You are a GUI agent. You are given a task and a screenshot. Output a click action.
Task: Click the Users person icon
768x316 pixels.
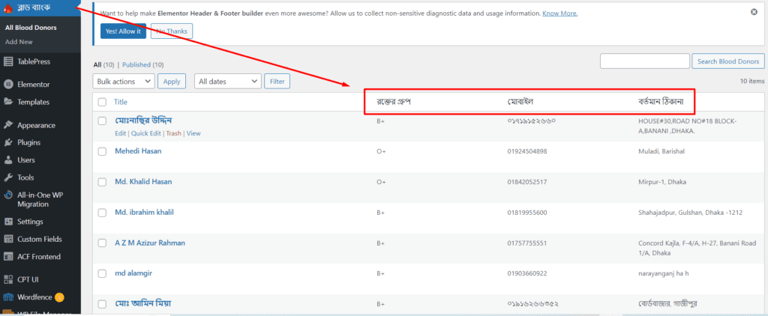click(8, 159)
